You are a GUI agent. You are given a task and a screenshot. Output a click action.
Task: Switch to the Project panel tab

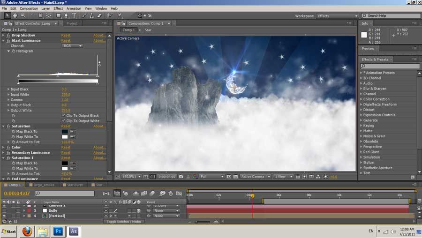pyautogui.click(x=72, y=24)
